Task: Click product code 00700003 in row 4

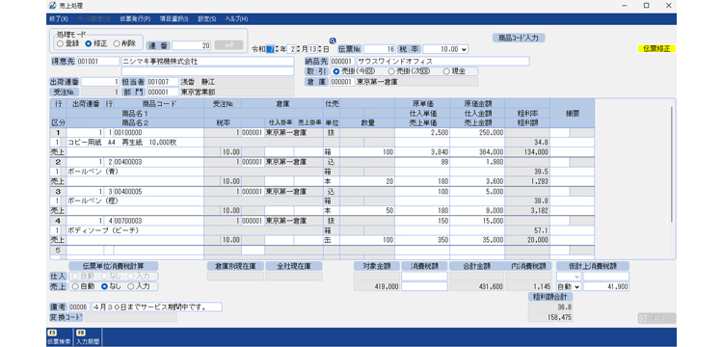Action: point(159,221)
